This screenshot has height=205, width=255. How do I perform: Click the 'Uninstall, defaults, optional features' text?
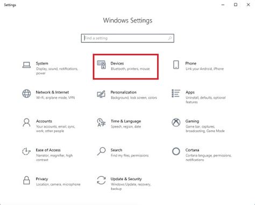(x=206, y=100)
